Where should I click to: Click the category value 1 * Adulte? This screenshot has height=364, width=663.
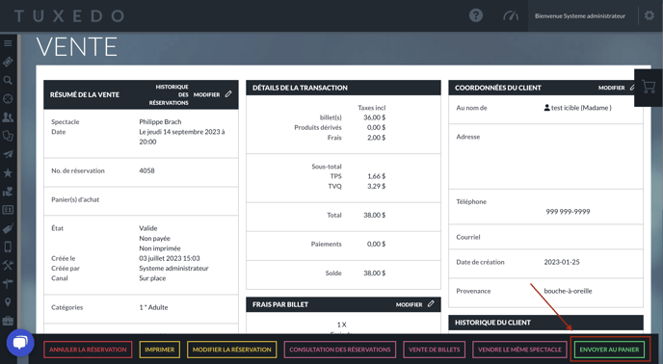153,307
